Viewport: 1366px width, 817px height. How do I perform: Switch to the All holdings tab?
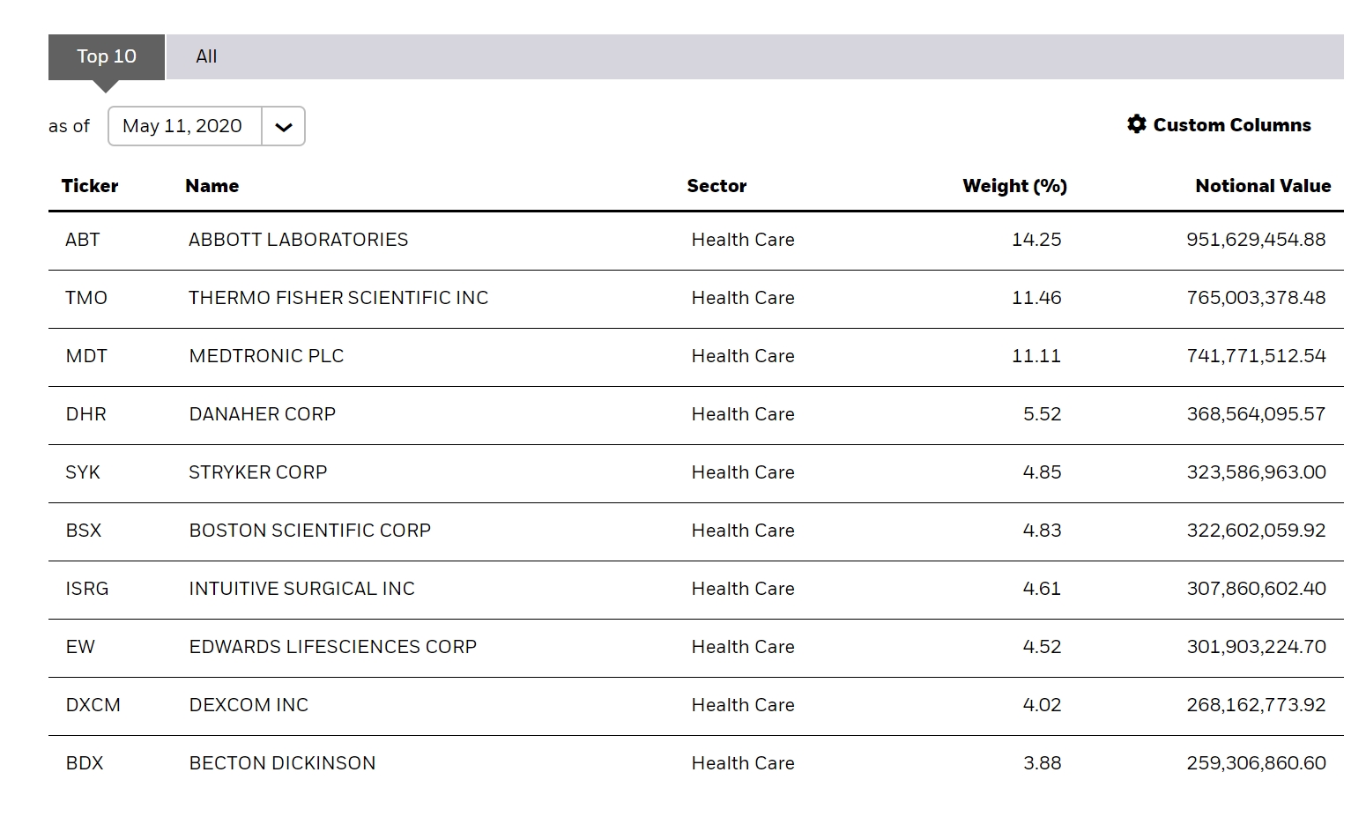click(x=206, y=56)
